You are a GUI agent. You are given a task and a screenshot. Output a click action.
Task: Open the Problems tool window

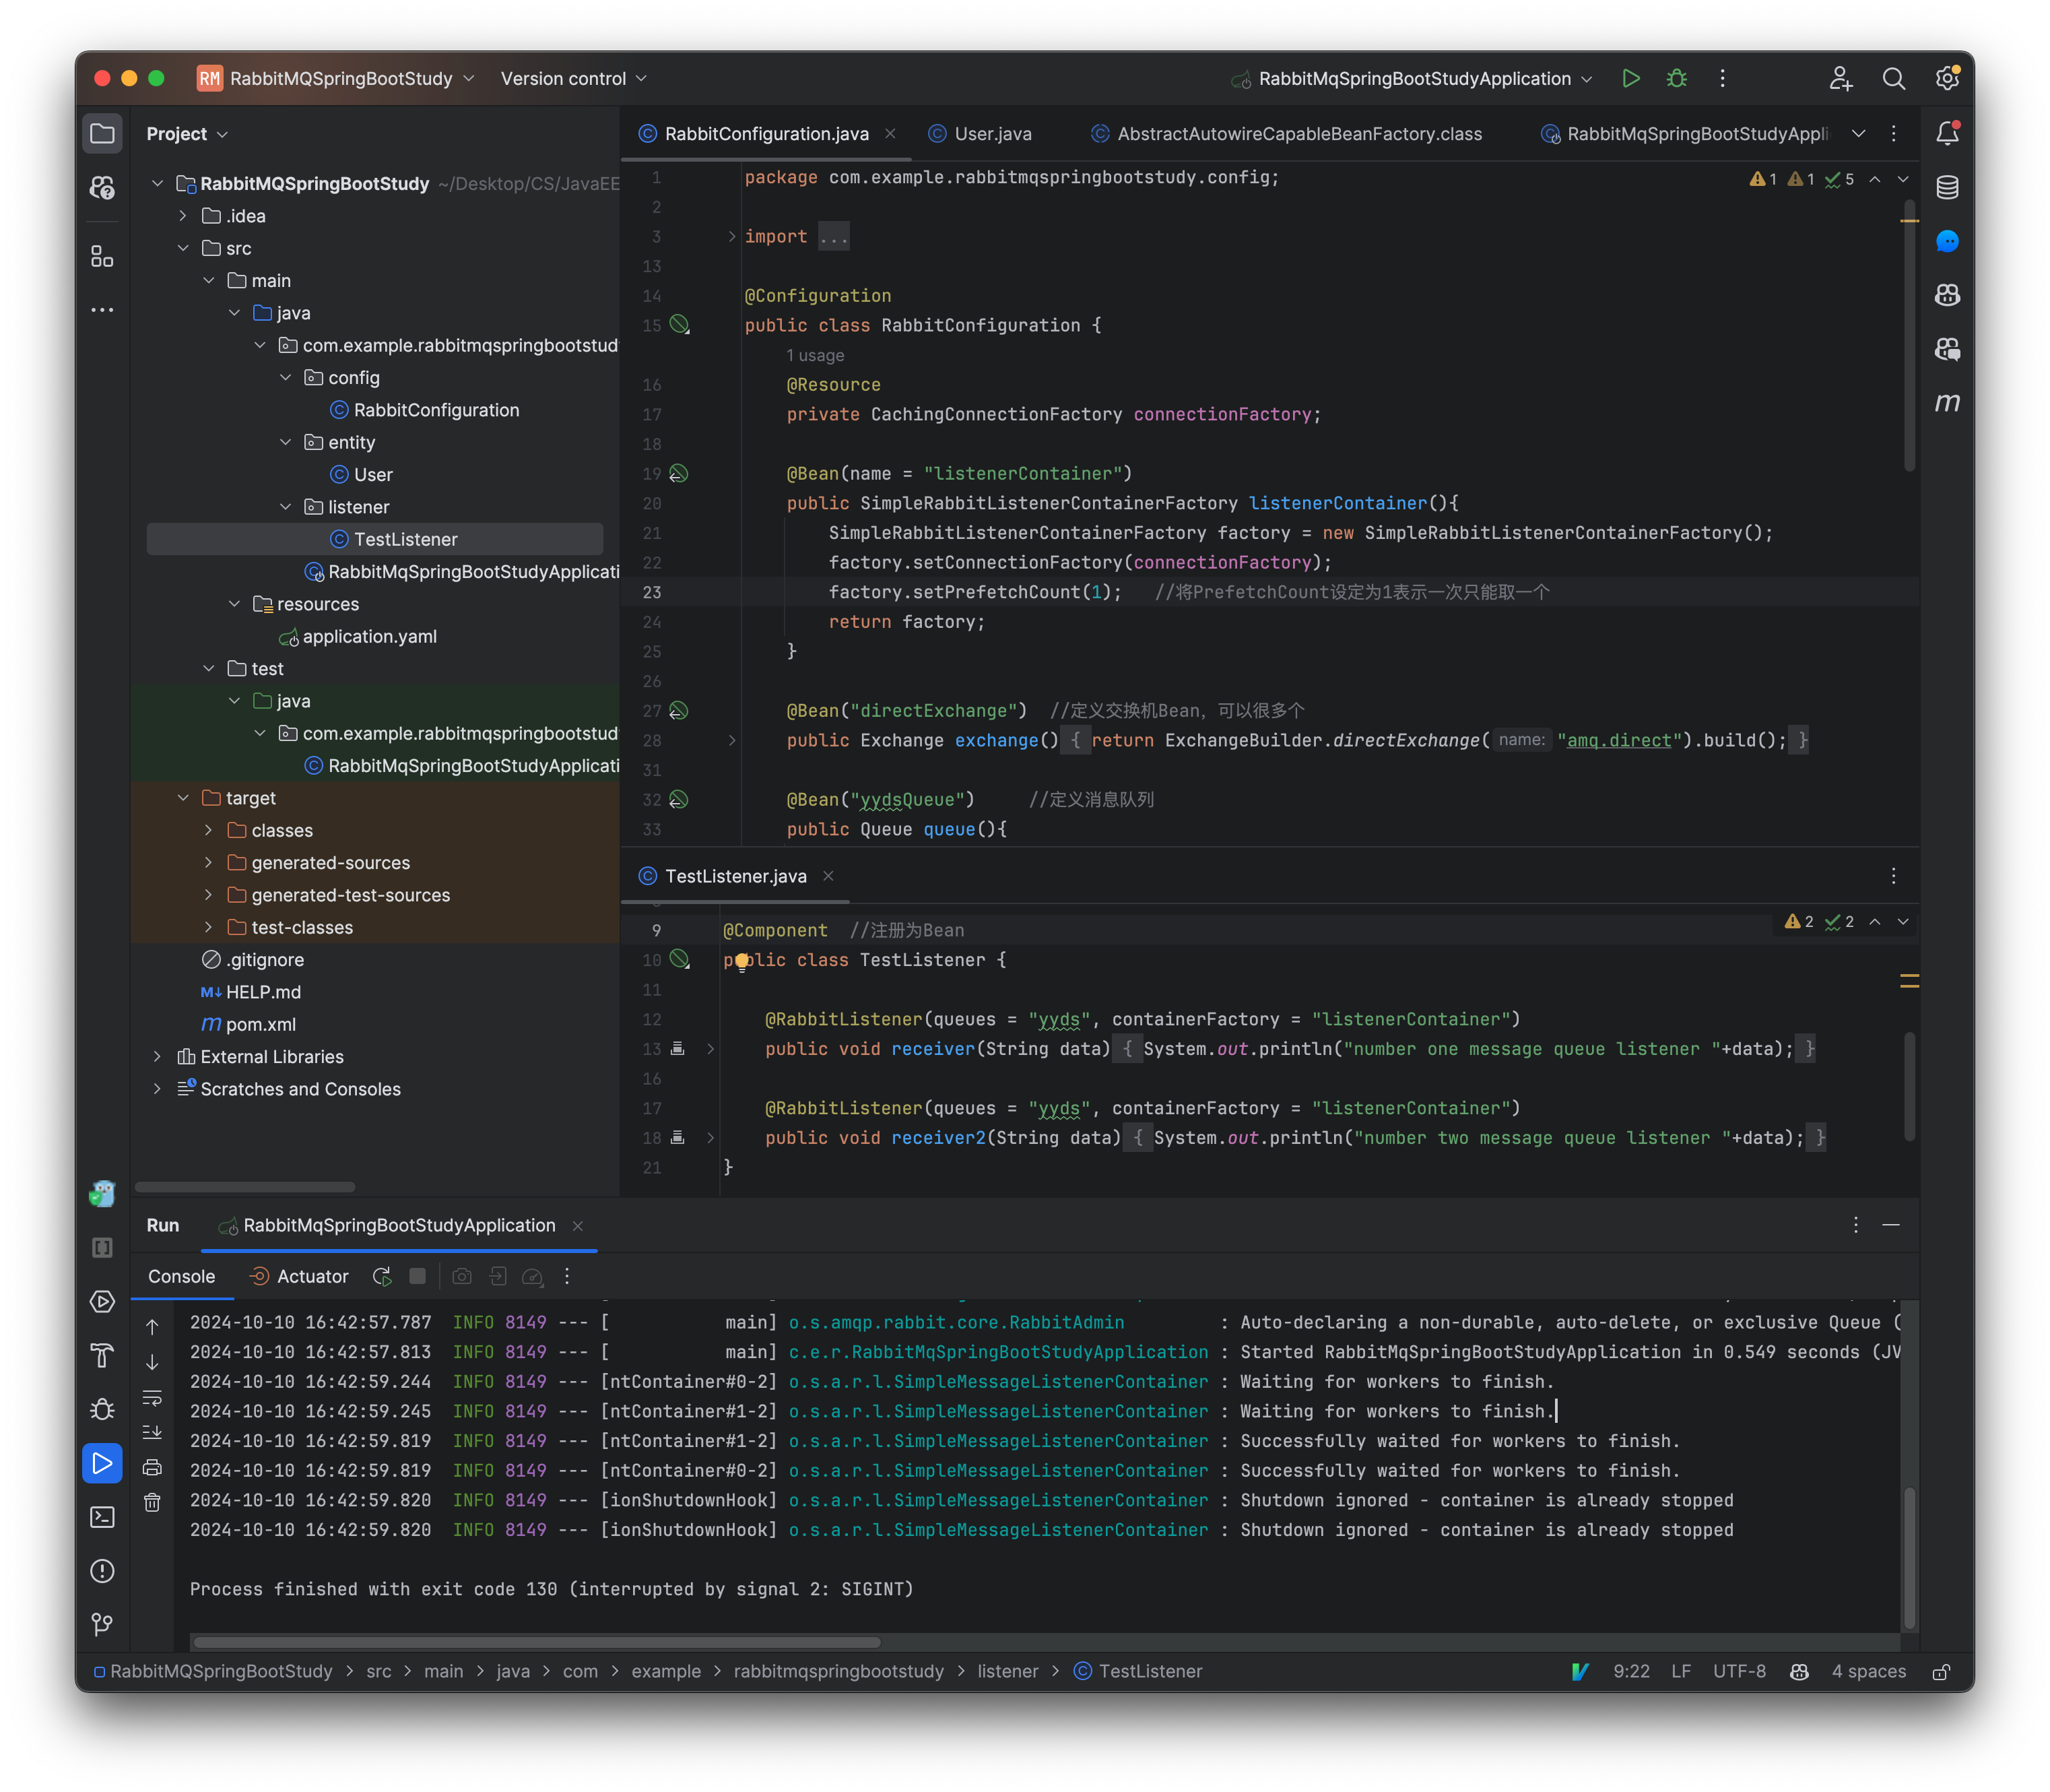click(102, 1571)
